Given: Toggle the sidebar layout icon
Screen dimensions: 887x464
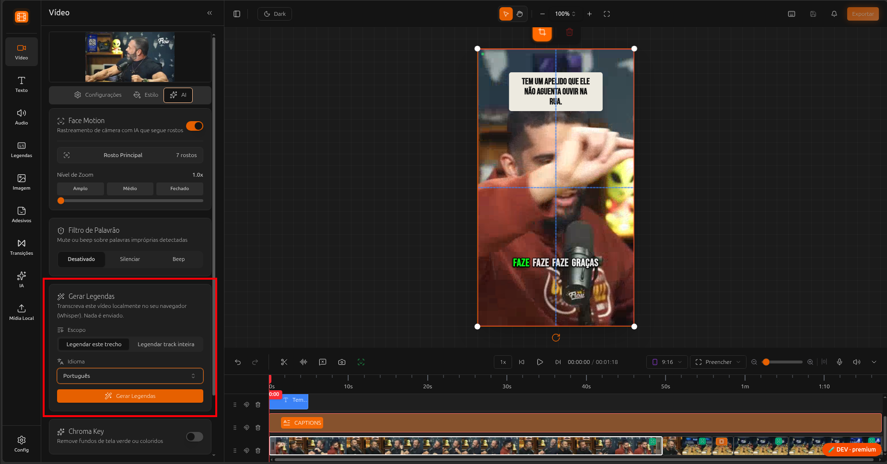Looking at the screenshot, I should tap(237, 14).
